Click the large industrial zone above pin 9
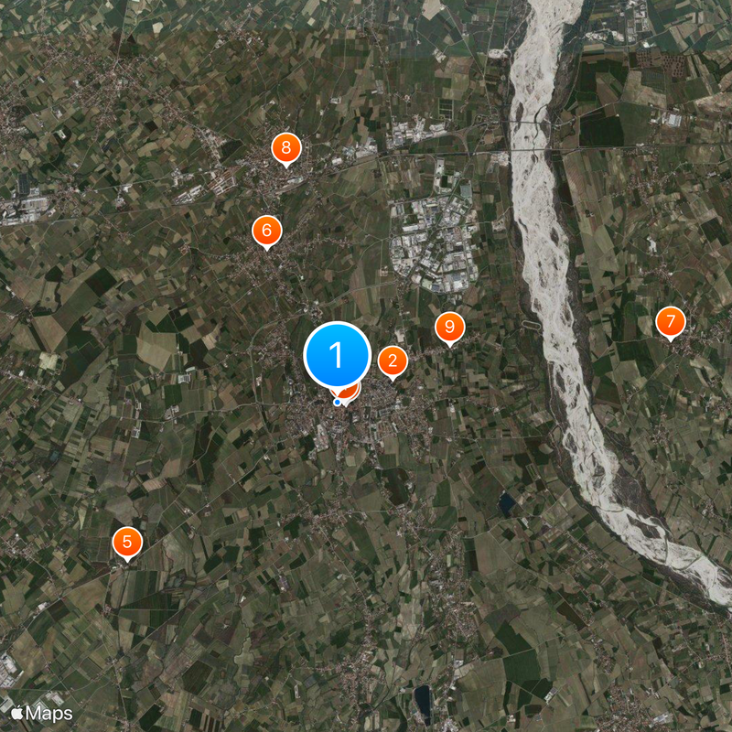 tap(433, 242)
